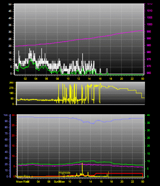
Task: Select the magenta 980 axis label
Action: (149, 52)
